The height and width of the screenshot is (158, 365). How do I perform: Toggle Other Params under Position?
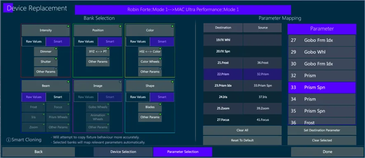(x=98, y=62)
